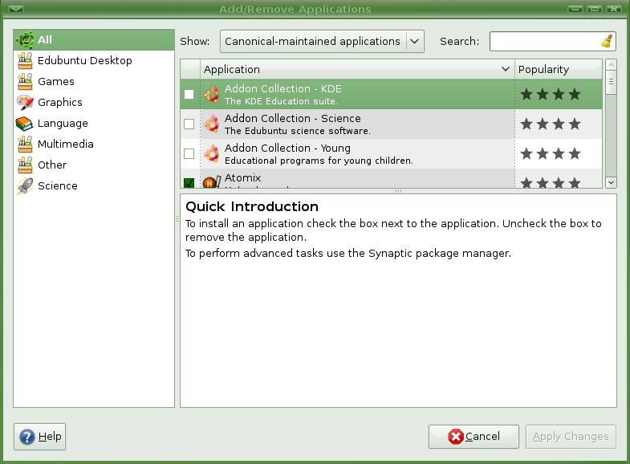Viewport: 630px width, 464px height.
Task: Click the Addon Collection - Science icon
Action: pyautogui.click(x=211, y=124)
